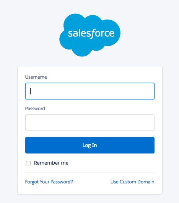Click the Password field label
Screen dimensions: 179x203
click(x=35, y=109)
